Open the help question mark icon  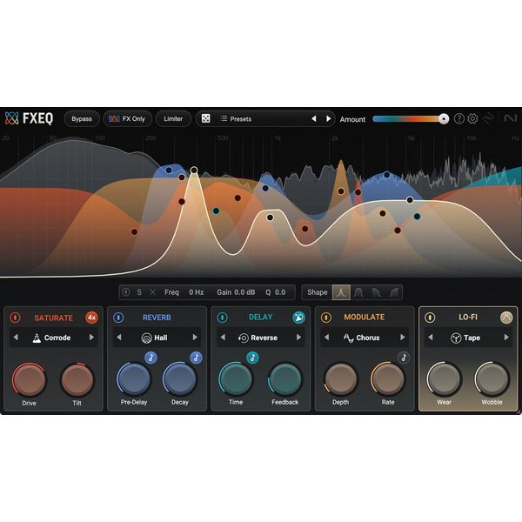pyautogui.click(x=459, y=118)
